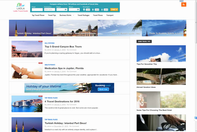Open the Choosing The Best Hotel thumbnail
Screen dimensions: 197x132
[161, 100]
